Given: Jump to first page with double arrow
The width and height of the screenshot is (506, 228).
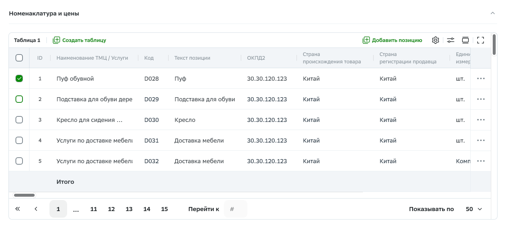Looking at the screenshot, I should (x=18, y=209).
